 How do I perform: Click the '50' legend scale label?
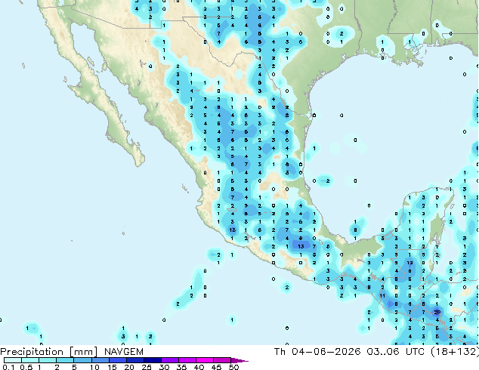(233, 367)
